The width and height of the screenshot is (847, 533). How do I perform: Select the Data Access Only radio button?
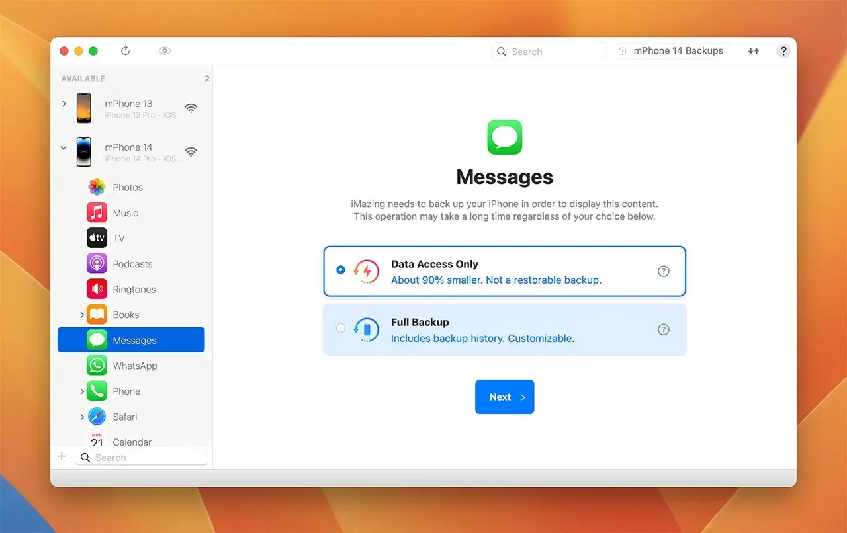341,270
